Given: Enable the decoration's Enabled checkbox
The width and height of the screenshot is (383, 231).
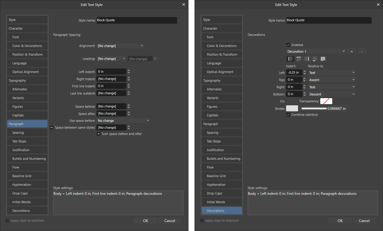Looking at the screenshot, I should pyautogui.click(x=288, y=45).
